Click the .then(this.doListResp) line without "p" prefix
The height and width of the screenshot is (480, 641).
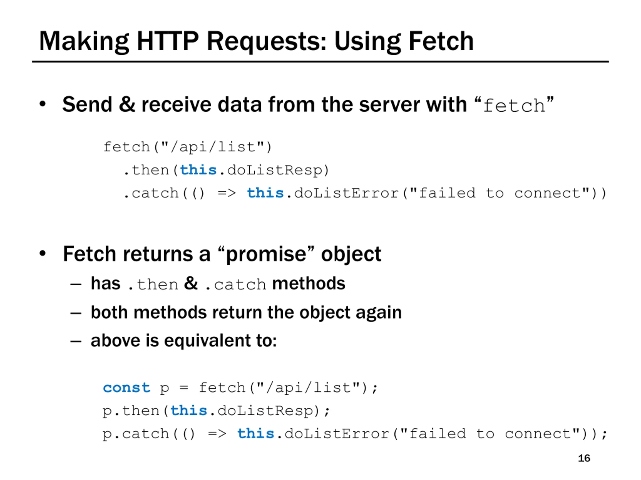click(x=226, y=170)
